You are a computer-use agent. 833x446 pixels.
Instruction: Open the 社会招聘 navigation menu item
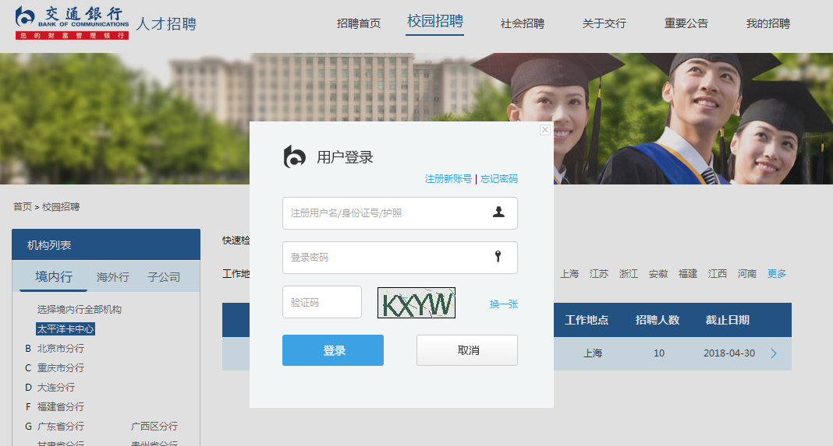pyautogui.click(x=523, y=23)
